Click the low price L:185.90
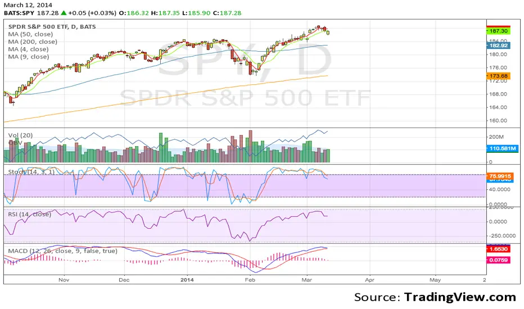Screen dimensions: 524x309 [x=196, y=13]
